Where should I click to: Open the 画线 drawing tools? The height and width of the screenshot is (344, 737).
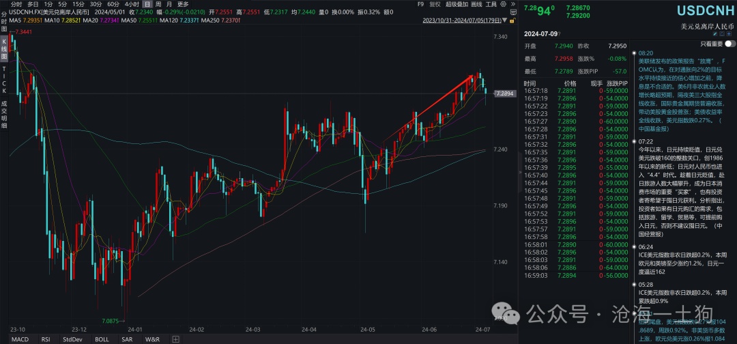(x=476, y=4)
